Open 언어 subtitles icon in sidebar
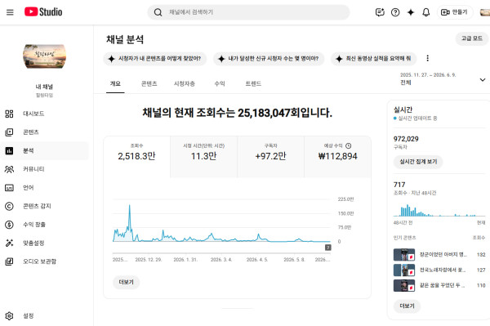The image size is (490, 326). pyautogui.click(x=9, y=188)
